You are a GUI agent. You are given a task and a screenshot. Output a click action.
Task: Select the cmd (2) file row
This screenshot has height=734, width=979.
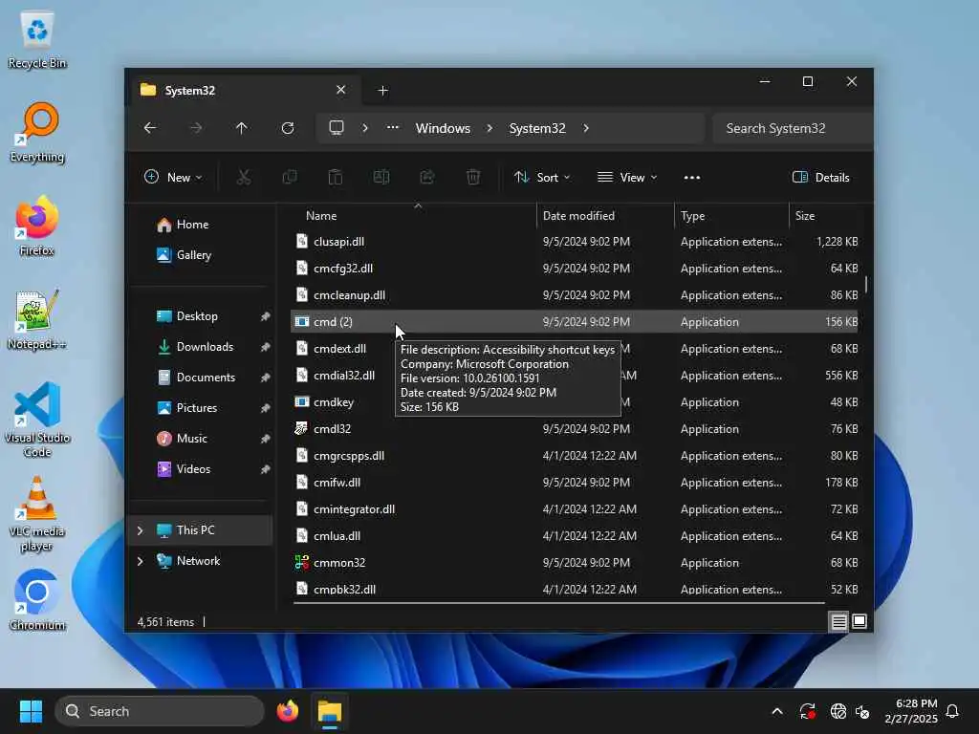575,321
